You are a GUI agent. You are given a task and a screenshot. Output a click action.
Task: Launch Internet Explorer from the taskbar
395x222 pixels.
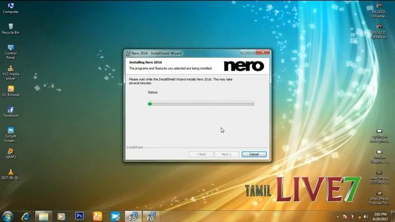(x=25, y=216)
